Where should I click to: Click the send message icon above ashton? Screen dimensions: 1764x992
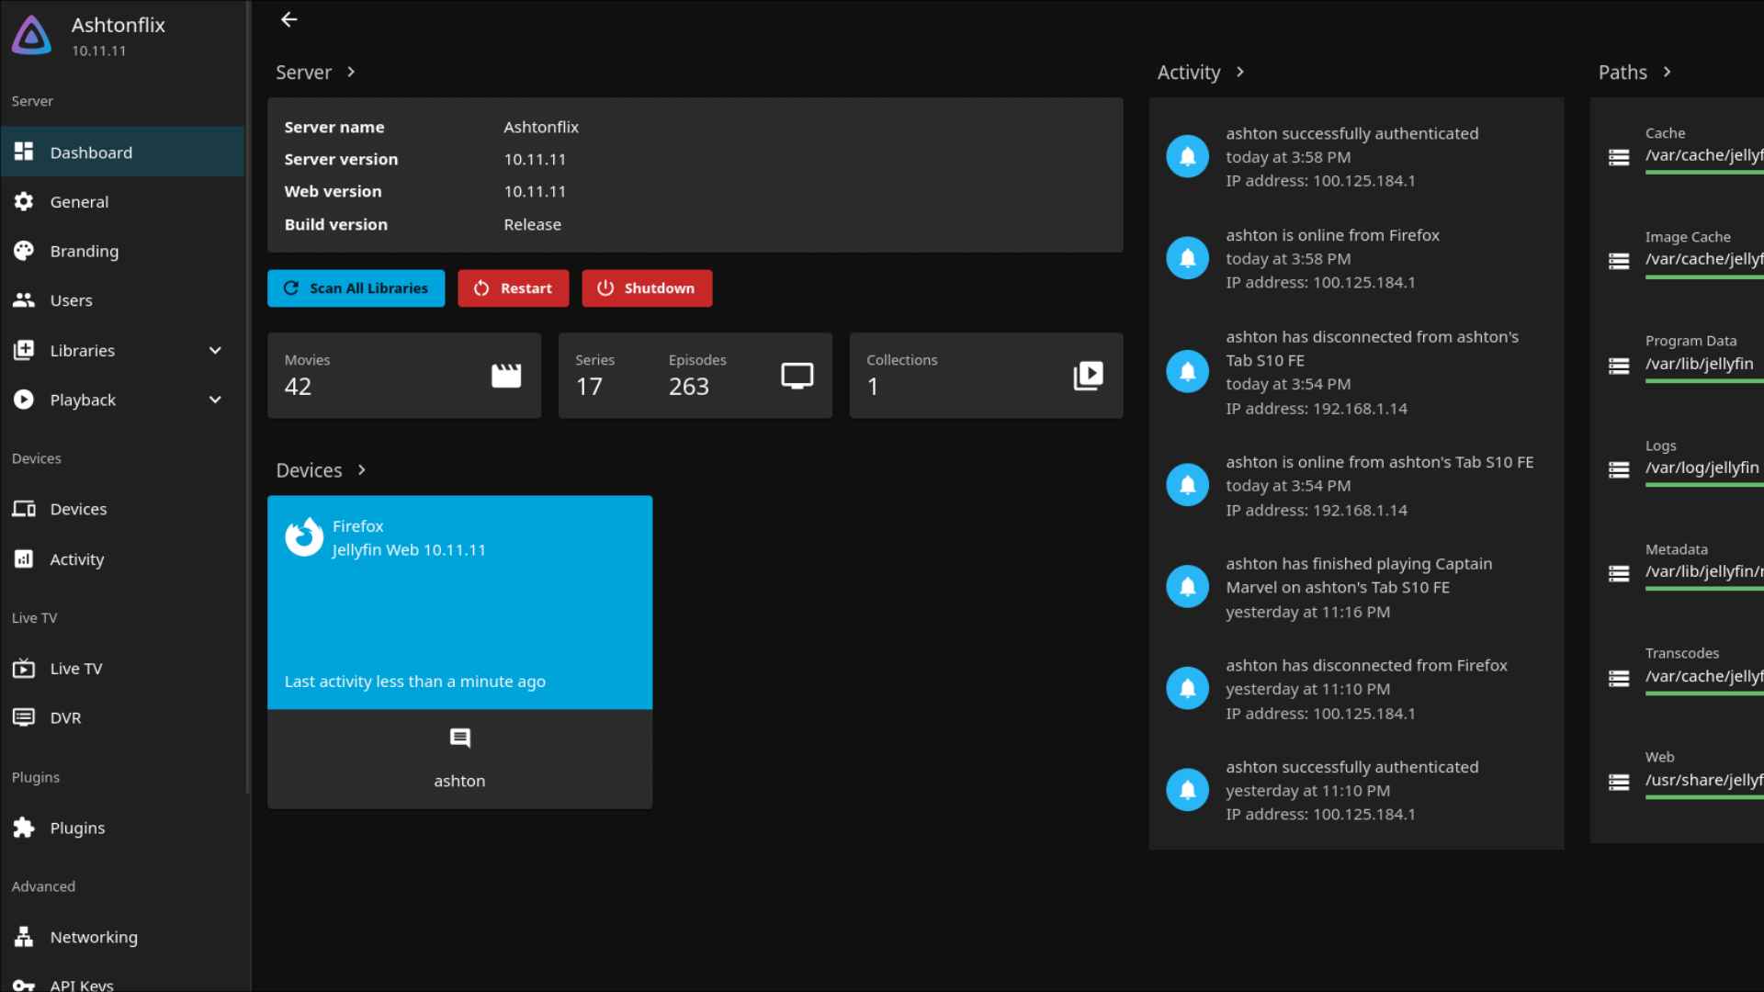[x=459, y=738]
